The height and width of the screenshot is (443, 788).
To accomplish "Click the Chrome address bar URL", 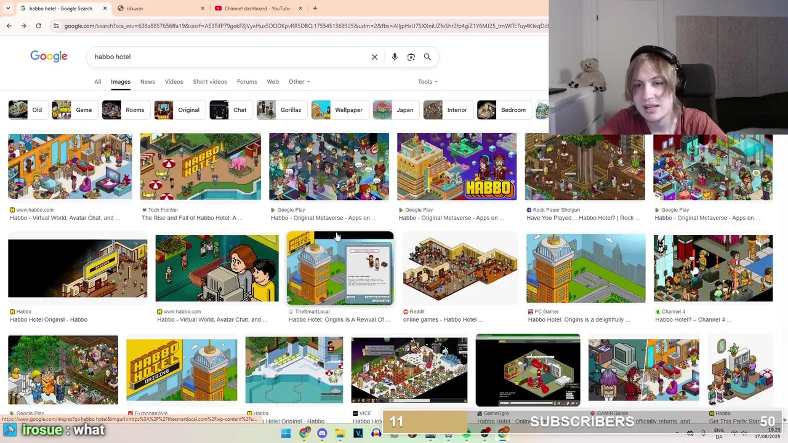I will click(x=305, y=26).
